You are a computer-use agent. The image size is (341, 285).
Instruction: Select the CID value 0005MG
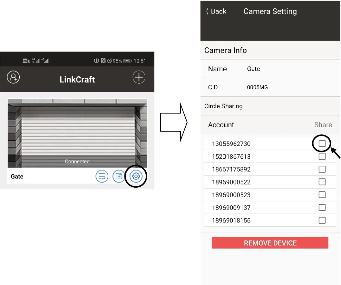[x=257, y=87]
